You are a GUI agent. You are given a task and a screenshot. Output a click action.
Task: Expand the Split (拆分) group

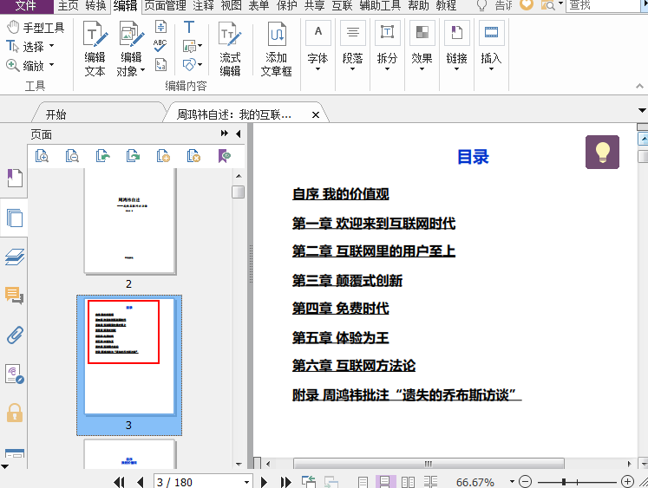(x=387, y=45)
